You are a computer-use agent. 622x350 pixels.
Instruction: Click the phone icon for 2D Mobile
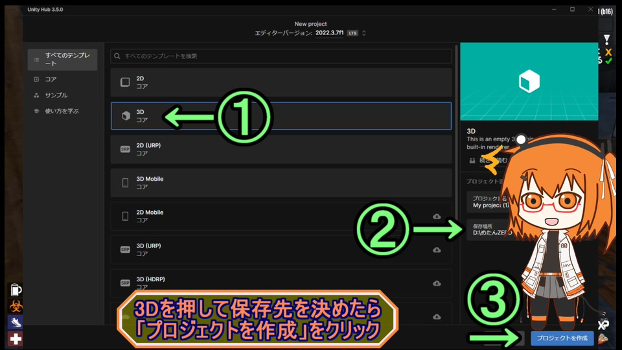[125, 216]
